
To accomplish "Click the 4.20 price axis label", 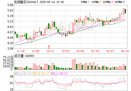I will [10, 43].
